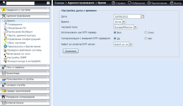Open Избранное favorites heart icon
Viewport: 183px width, 106px height.
pos(129,3)
